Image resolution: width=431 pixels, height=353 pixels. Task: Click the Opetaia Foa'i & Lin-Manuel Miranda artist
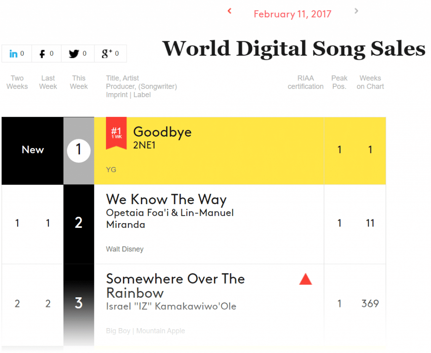(x=170, y=218)
